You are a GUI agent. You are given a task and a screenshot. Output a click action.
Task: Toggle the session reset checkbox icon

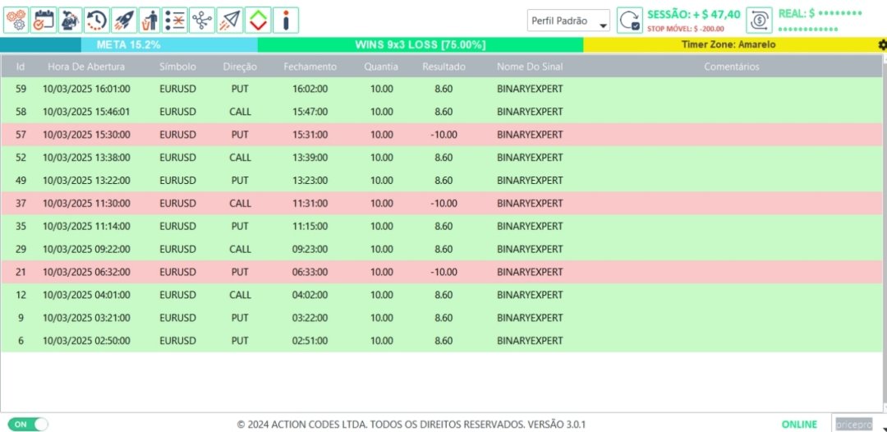630,21
